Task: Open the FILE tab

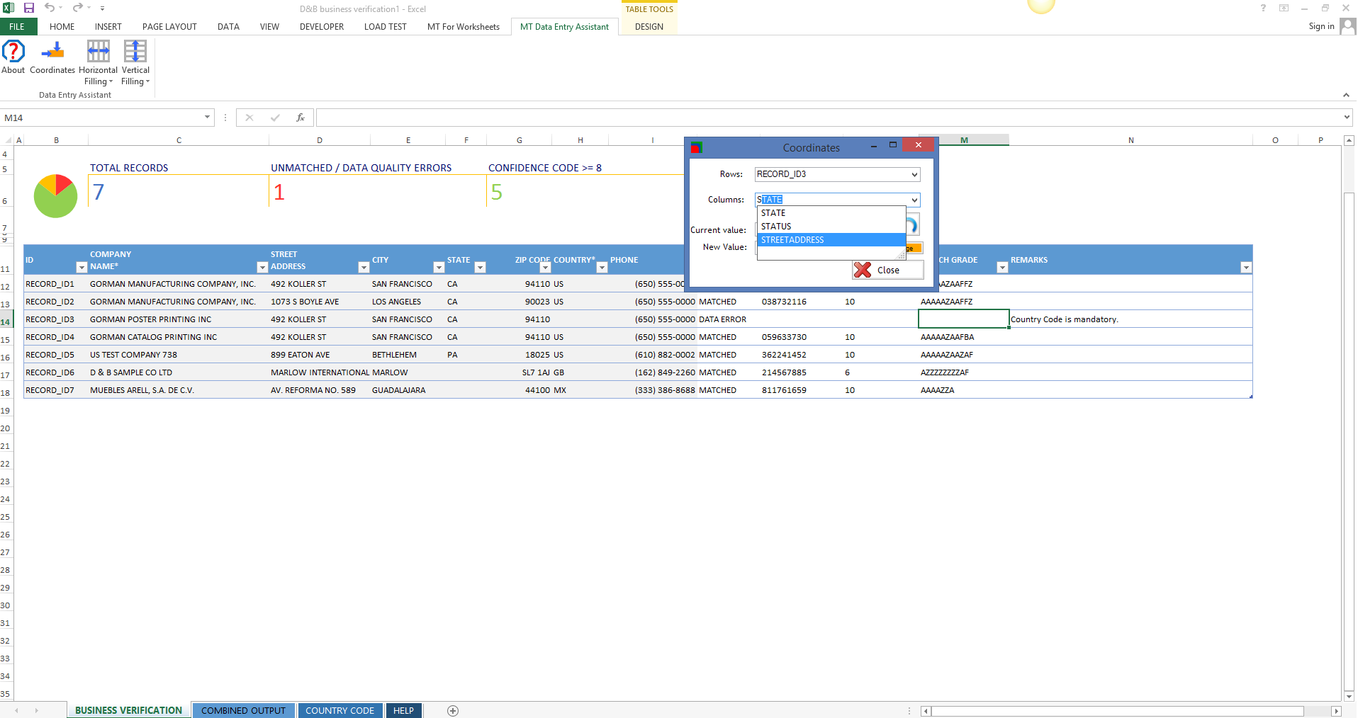Action: (x=17, y=27)
